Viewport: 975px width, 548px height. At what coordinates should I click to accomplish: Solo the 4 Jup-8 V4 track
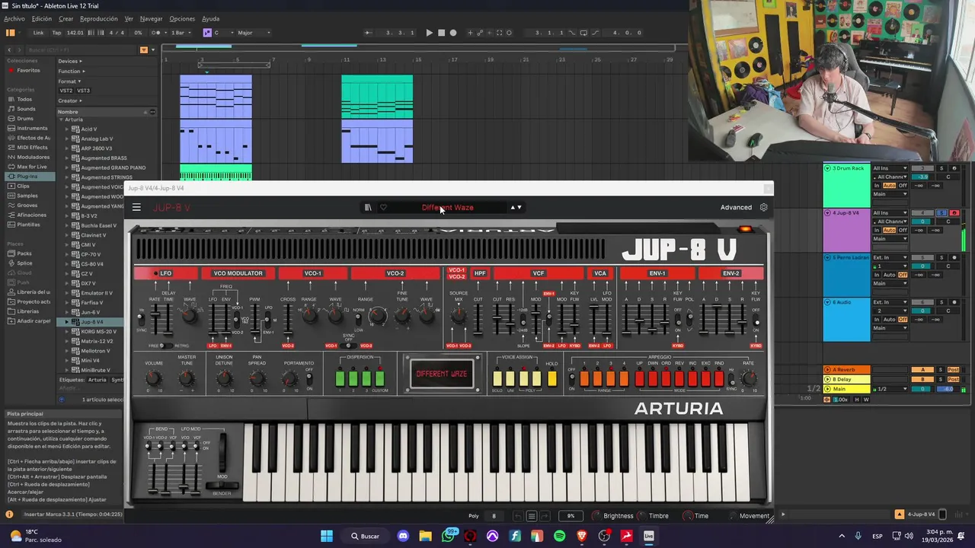[941, 213]
